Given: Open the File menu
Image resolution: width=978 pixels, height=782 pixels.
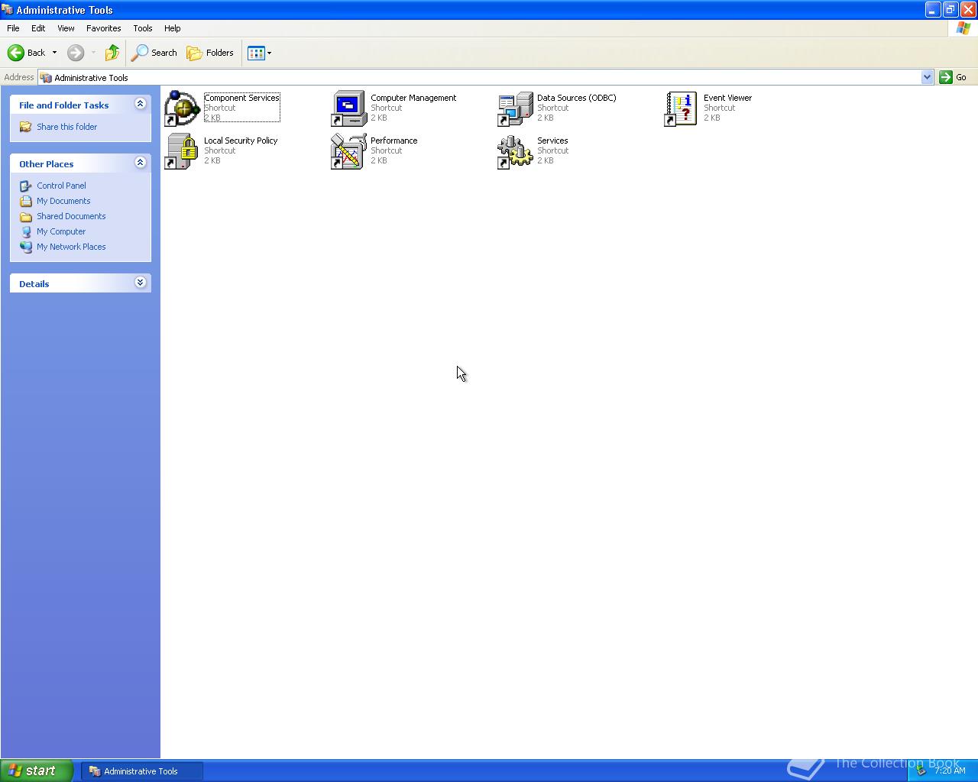Looking at the screenshot, I should click(13, 28).
